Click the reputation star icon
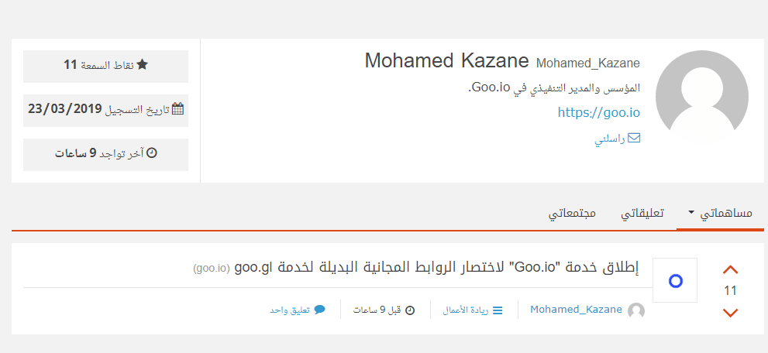The height and width of the screenshot is (353, 768). tap(142, 65)
